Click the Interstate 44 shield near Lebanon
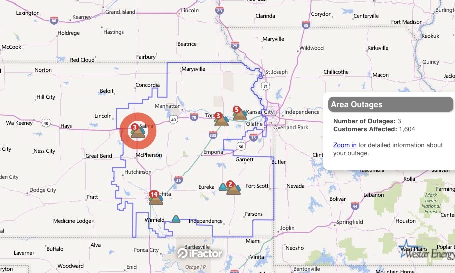455x273 pixels. pos(355,206)
